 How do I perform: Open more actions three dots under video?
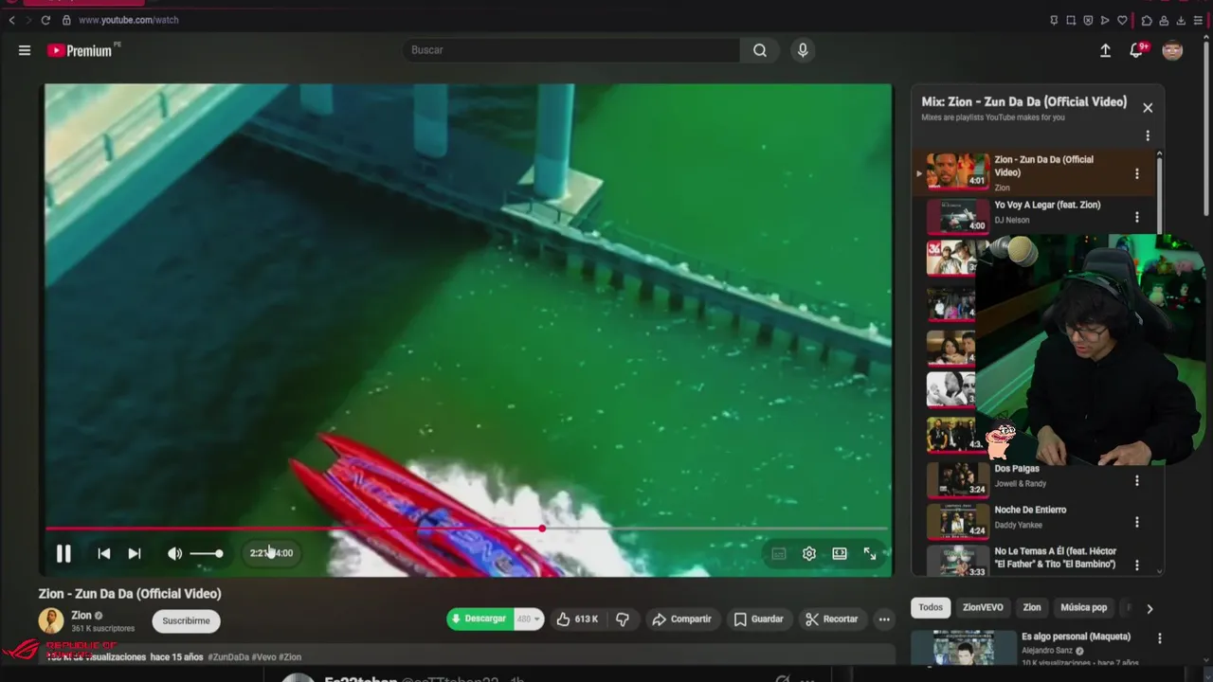click(884, 619)
